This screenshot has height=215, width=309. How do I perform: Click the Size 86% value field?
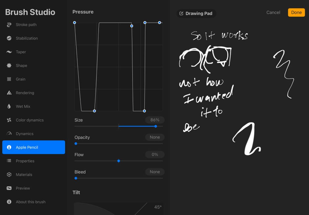click(155, 120)
